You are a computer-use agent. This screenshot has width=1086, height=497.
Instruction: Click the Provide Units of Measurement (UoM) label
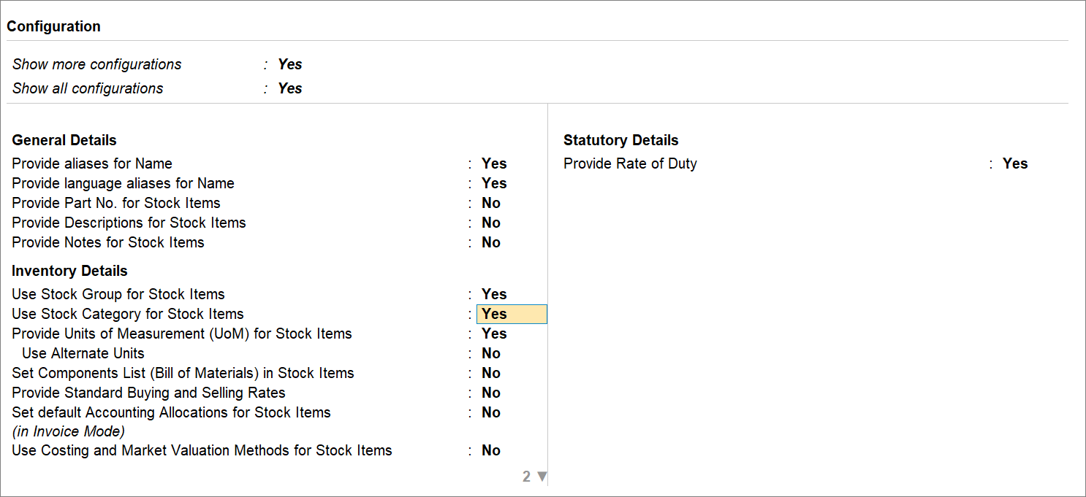click(182, 334)
